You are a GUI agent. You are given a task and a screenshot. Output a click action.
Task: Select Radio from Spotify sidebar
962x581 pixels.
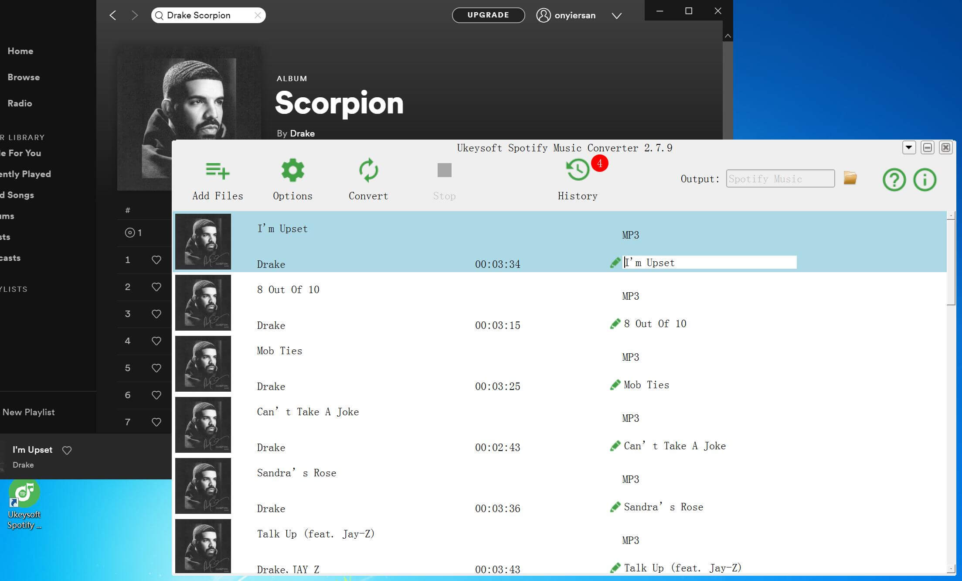click(x=20, y=103)
